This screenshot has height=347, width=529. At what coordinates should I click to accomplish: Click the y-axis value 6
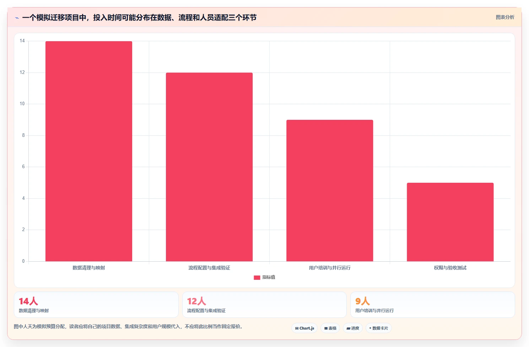(23, 167)
